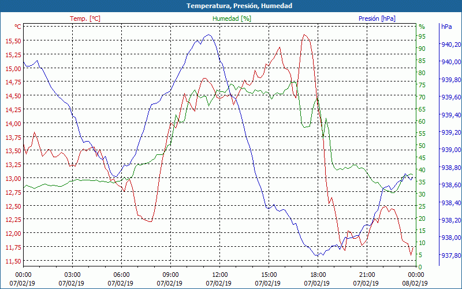Select the 939,40 pressure axis value
This screenshot has height=289, width=462.
pos(450,114)
